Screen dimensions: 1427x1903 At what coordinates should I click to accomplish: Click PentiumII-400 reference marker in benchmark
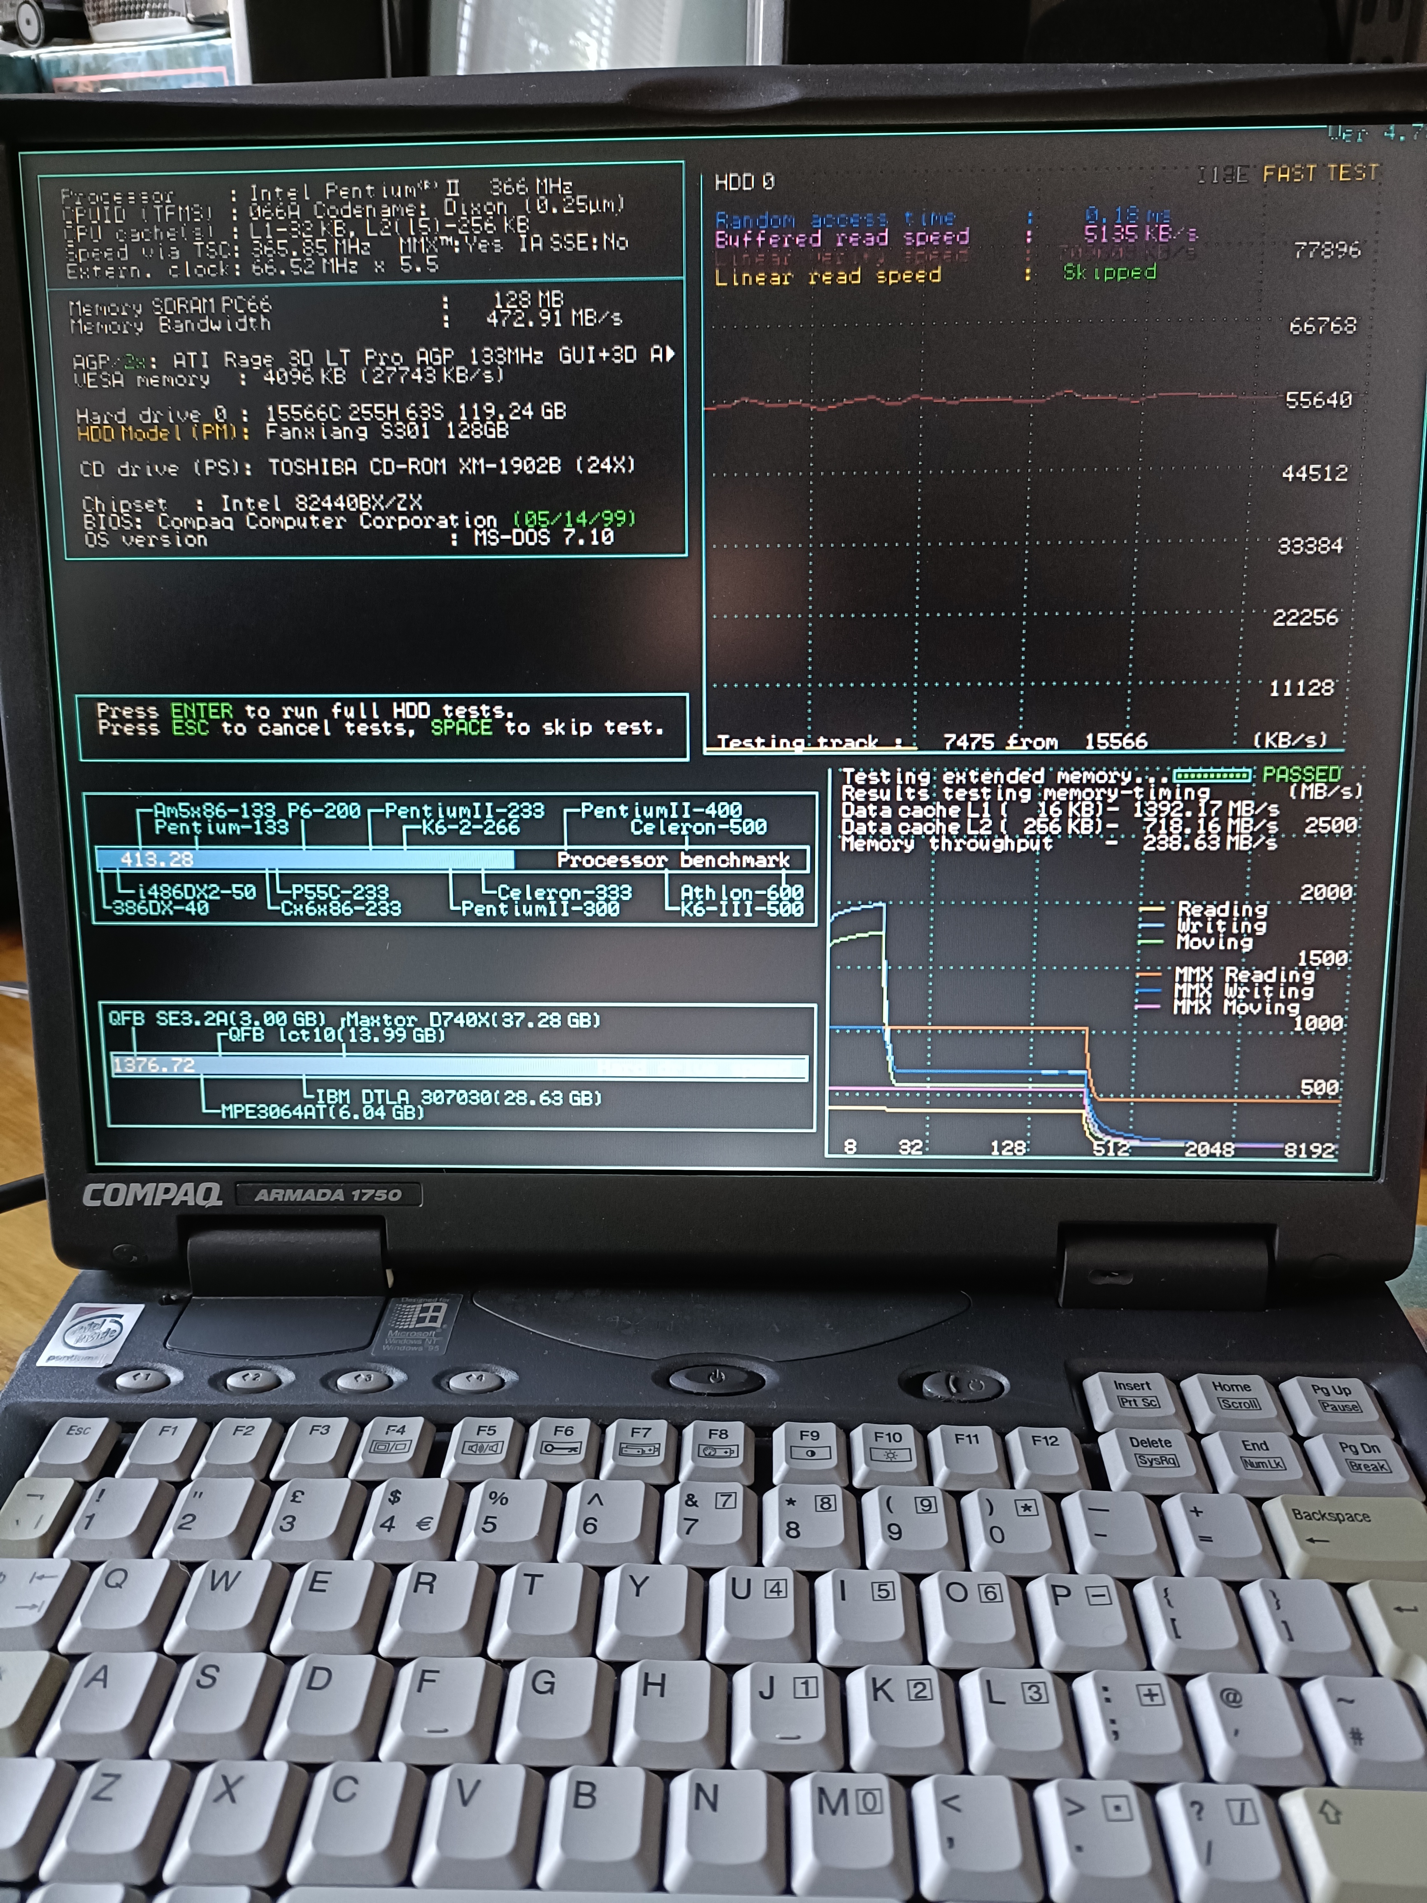[660, 810]
